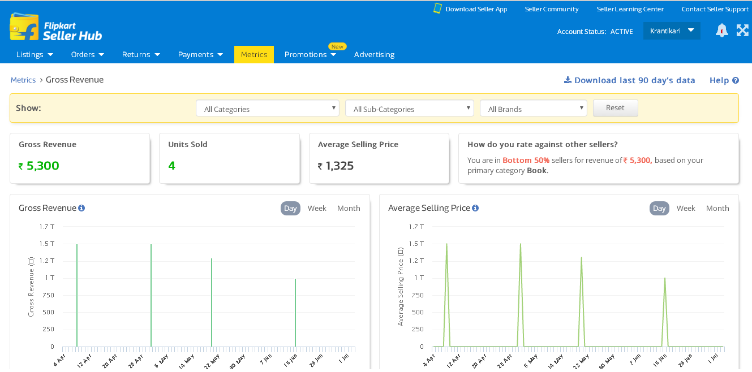The height and width of the screenshot is (372, 752).
Task: Click the info icon next to Gross Revenue chart title
Action: tap(81, 208)
